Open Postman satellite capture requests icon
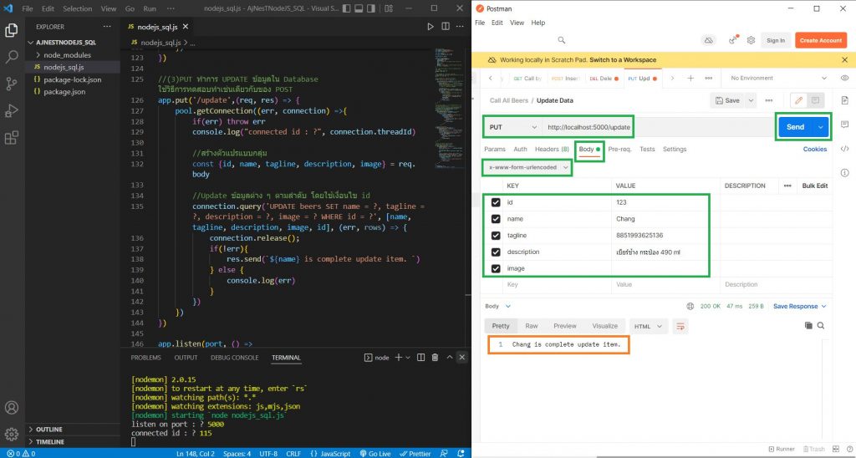The image size is (856, 458). [x=734, y=40]
